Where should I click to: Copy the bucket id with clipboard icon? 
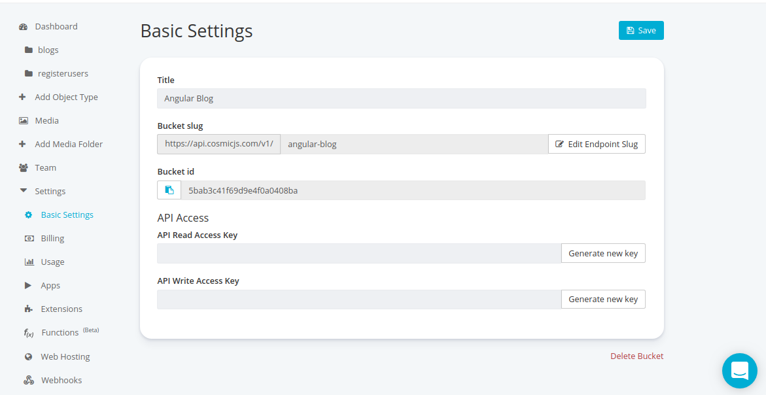point(169,190)
